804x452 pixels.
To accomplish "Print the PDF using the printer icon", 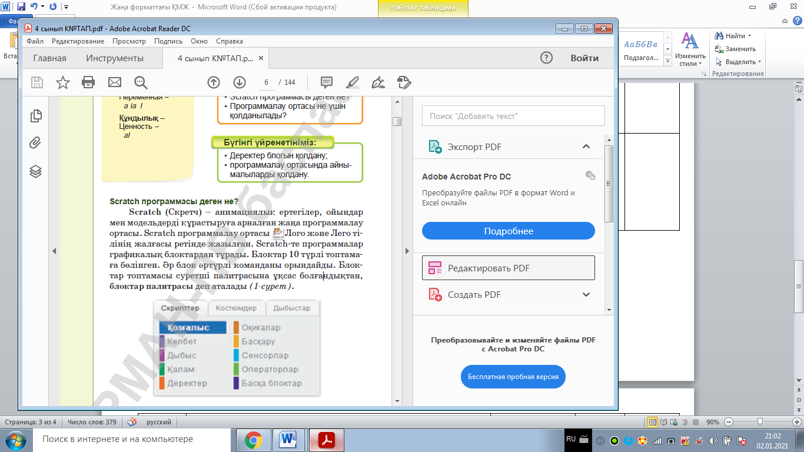I will point(88,82).
